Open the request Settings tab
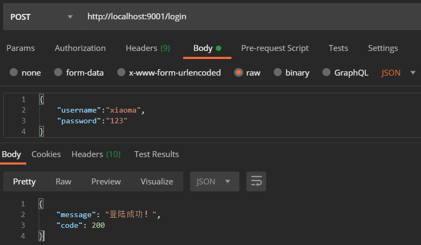This screenshot has height=245, width=421. (382, 48)
